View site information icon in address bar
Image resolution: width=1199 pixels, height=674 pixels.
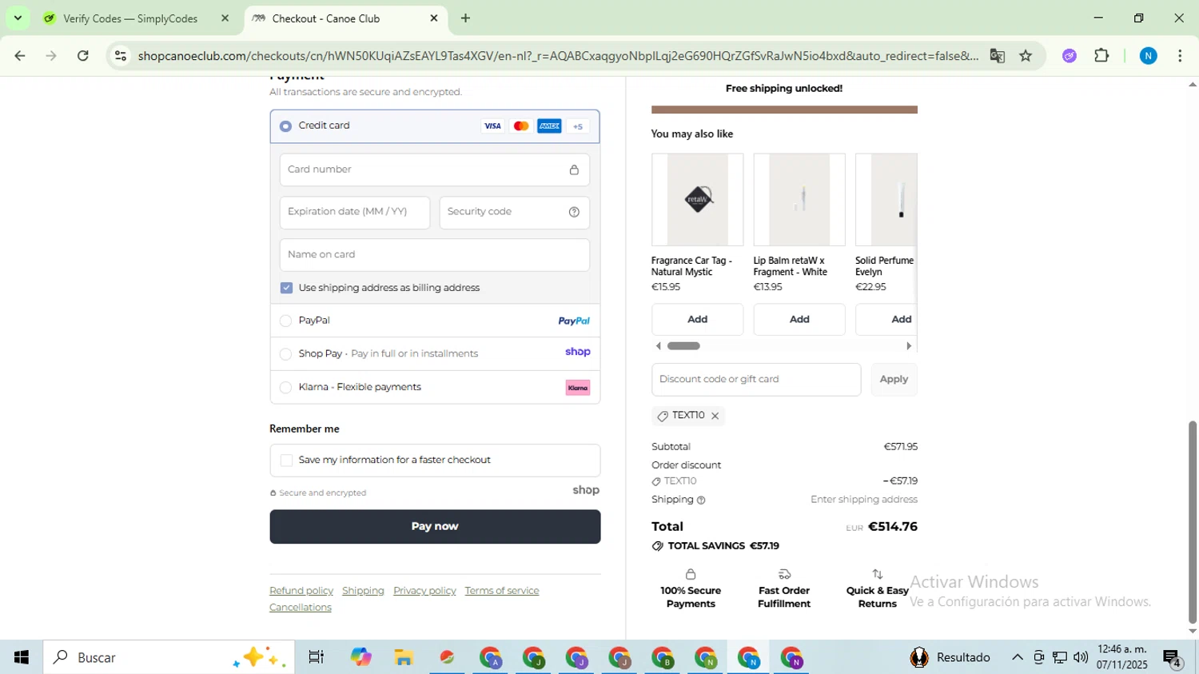121,56
